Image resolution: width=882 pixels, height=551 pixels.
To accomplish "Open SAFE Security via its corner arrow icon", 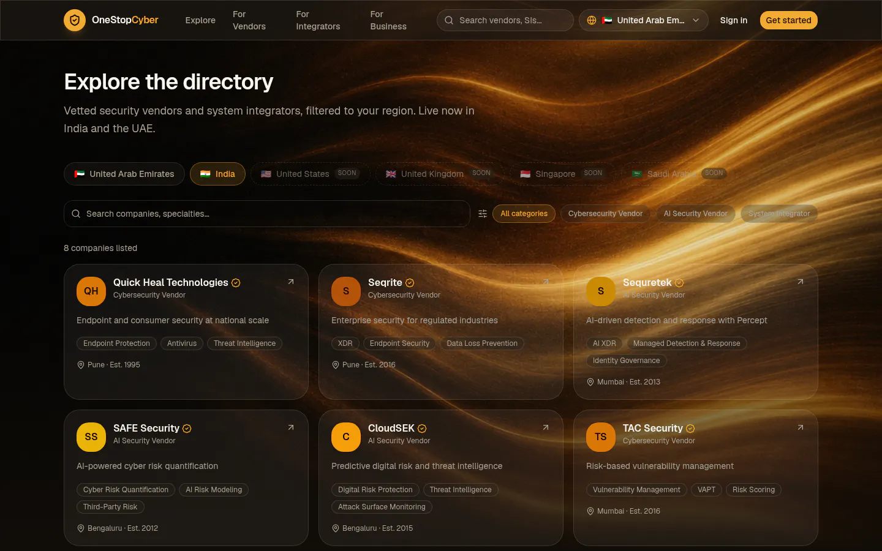I will 291,427.
